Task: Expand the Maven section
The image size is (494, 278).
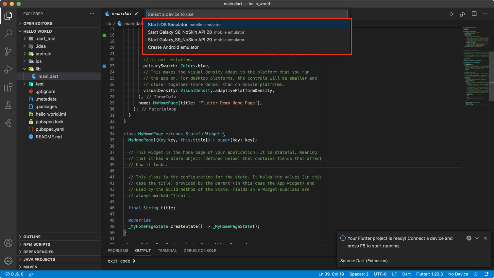Action: pyautogui.click(x=59, y=267)
